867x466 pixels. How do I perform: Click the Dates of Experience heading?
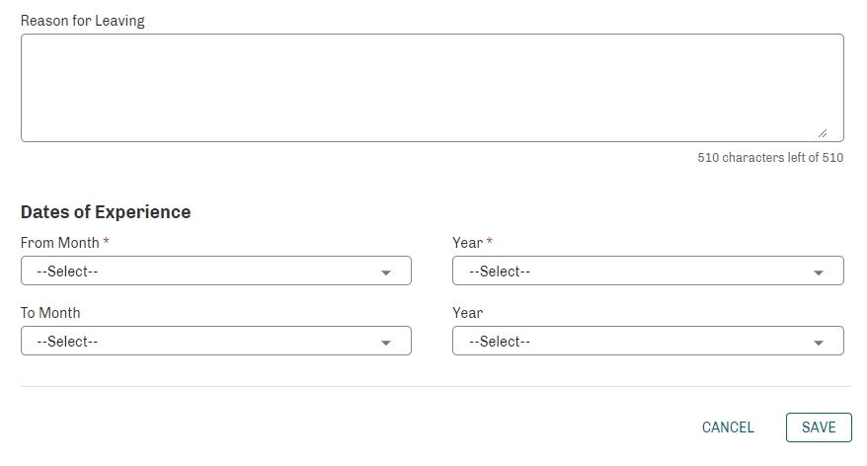[x=106, y=211]
